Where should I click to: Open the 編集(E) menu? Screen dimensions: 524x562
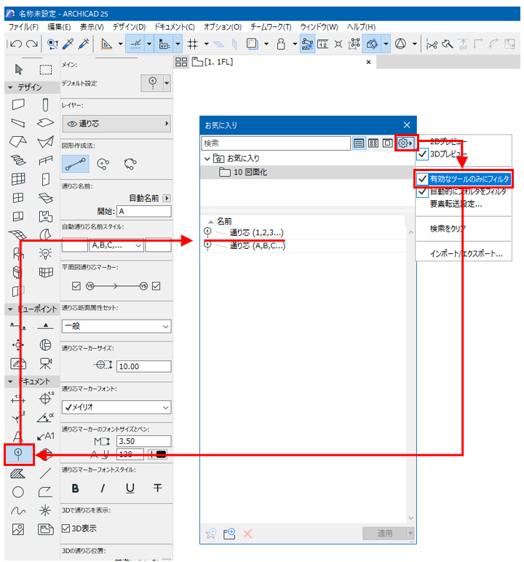pyautogui.click(x=59, y=27)
